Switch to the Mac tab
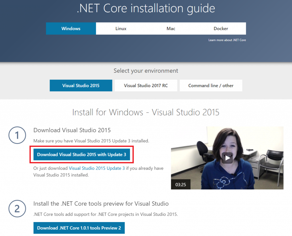 click(x=171, y=29)
